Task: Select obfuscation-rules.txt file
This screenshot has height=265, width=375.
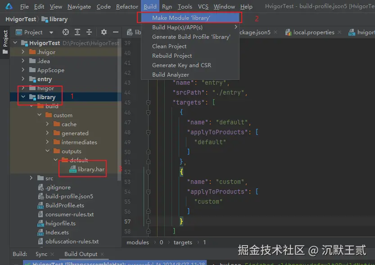Action: pos(68,241)
